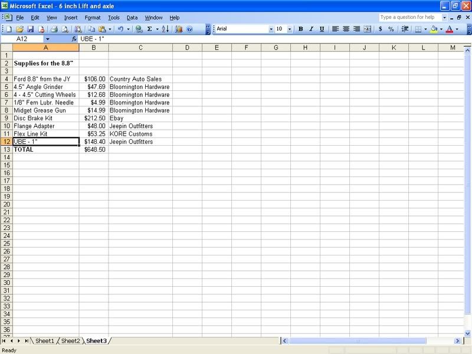Click the Permission icon beside Save
Screen dimensions: 472x354
point(41,29)
